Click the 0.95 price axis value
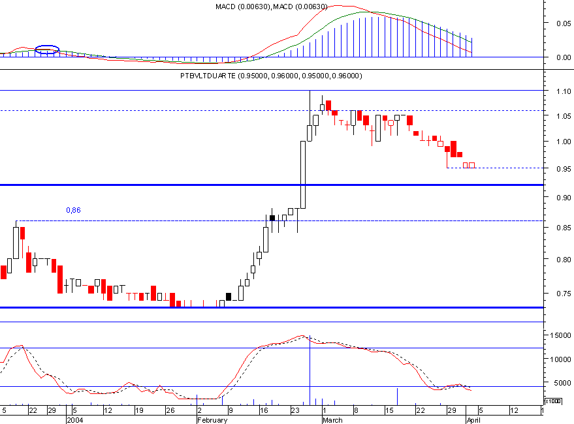The width and height of the screenshot is (574, 424). click(x=564, y=169)
